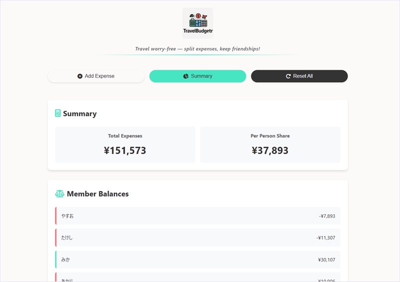Viewport: 400px width, 282px height.
Task: Click the ¥37,893 per person amount
Action: pyautogui.click(x=270, y=150)
